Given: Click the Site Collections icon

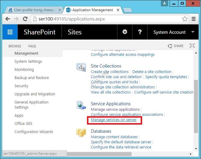Looking at the screenshot, I should point(81,67).
